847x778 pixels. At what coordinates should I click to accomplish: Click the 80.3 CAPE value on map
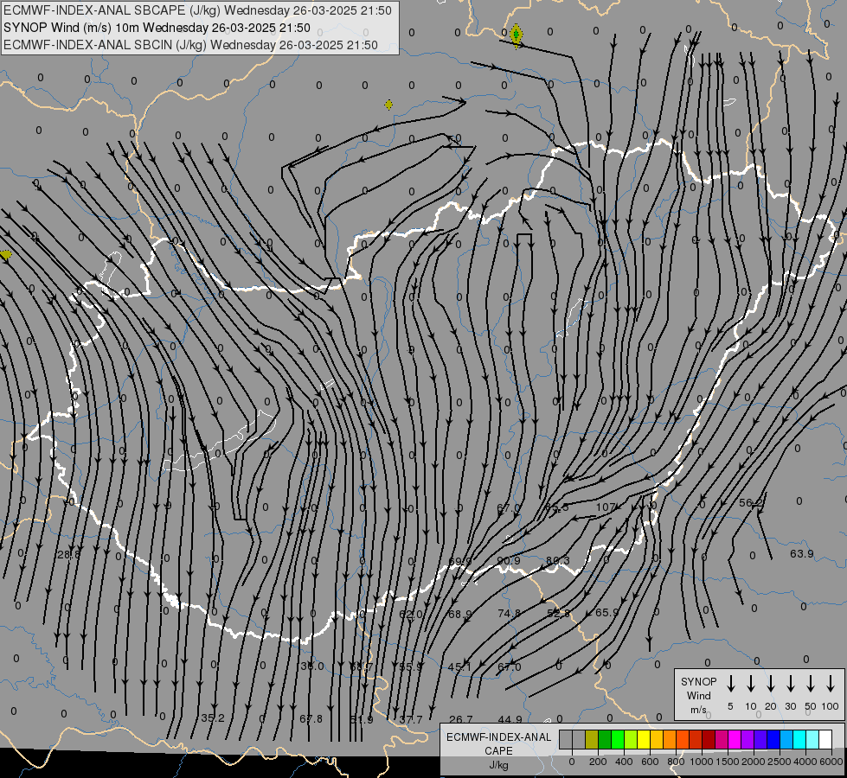click(557, 560)
